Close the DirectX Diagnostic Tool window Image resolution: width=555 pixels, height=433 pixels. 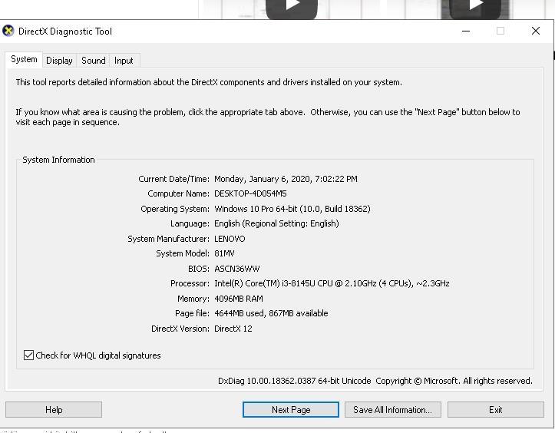tap(536, 31)
